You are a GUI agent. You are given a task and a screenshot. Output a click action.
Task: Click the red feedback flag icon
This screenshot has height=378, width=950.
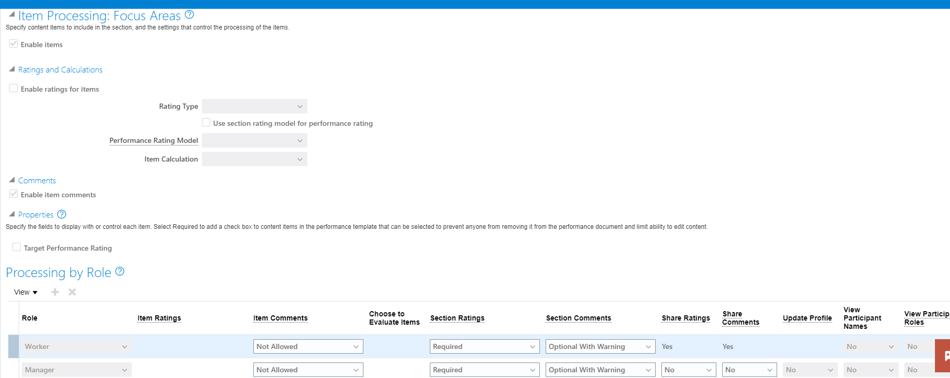943,356
